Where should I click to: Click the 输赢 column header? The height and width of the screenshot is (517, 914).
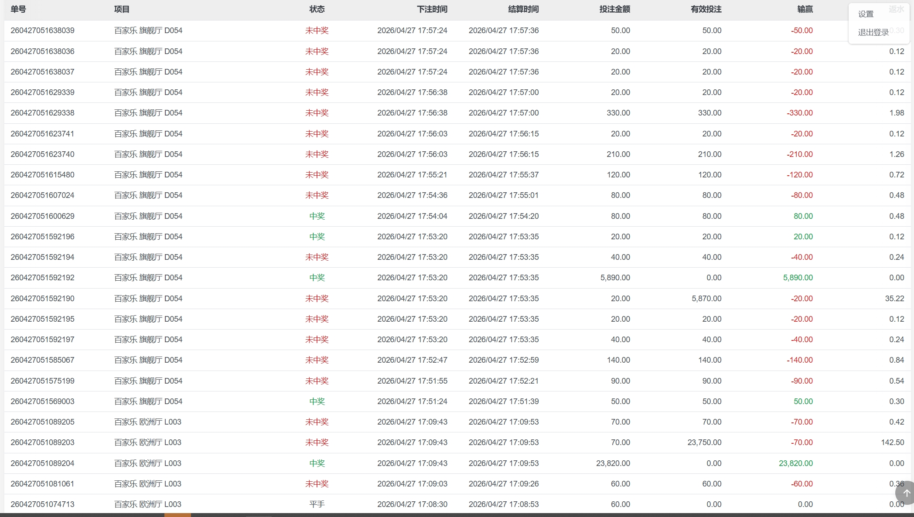[x=805, y=9]
